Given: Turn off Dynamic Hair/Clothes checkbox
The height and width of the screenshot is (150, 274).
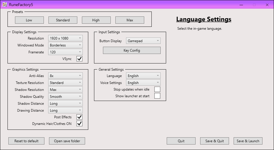Looking at the screenshot, I should (x=79, y=124).
